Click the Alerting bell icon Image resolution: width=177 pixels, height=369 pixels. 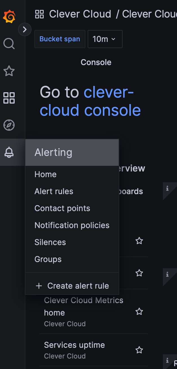point(9,153)
